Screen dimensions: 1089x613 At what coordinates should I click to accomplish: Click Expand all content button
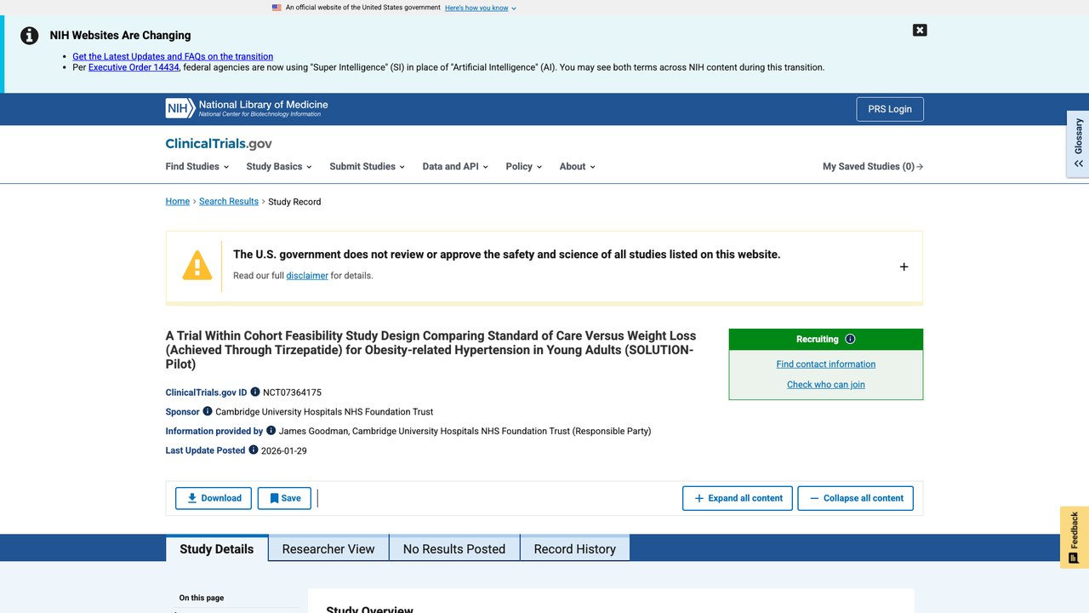(738, 498)
